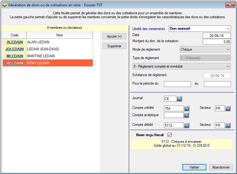Click Secteur search icon beside Compte crédité
The image size is (237, 174).
point(228,108)
